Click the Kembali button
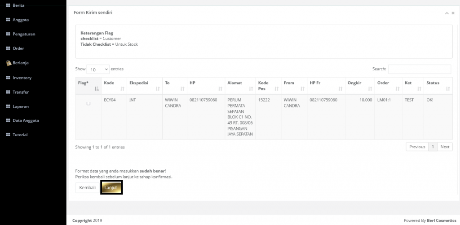This screenshot has height=225, width=460. (87, 188)
